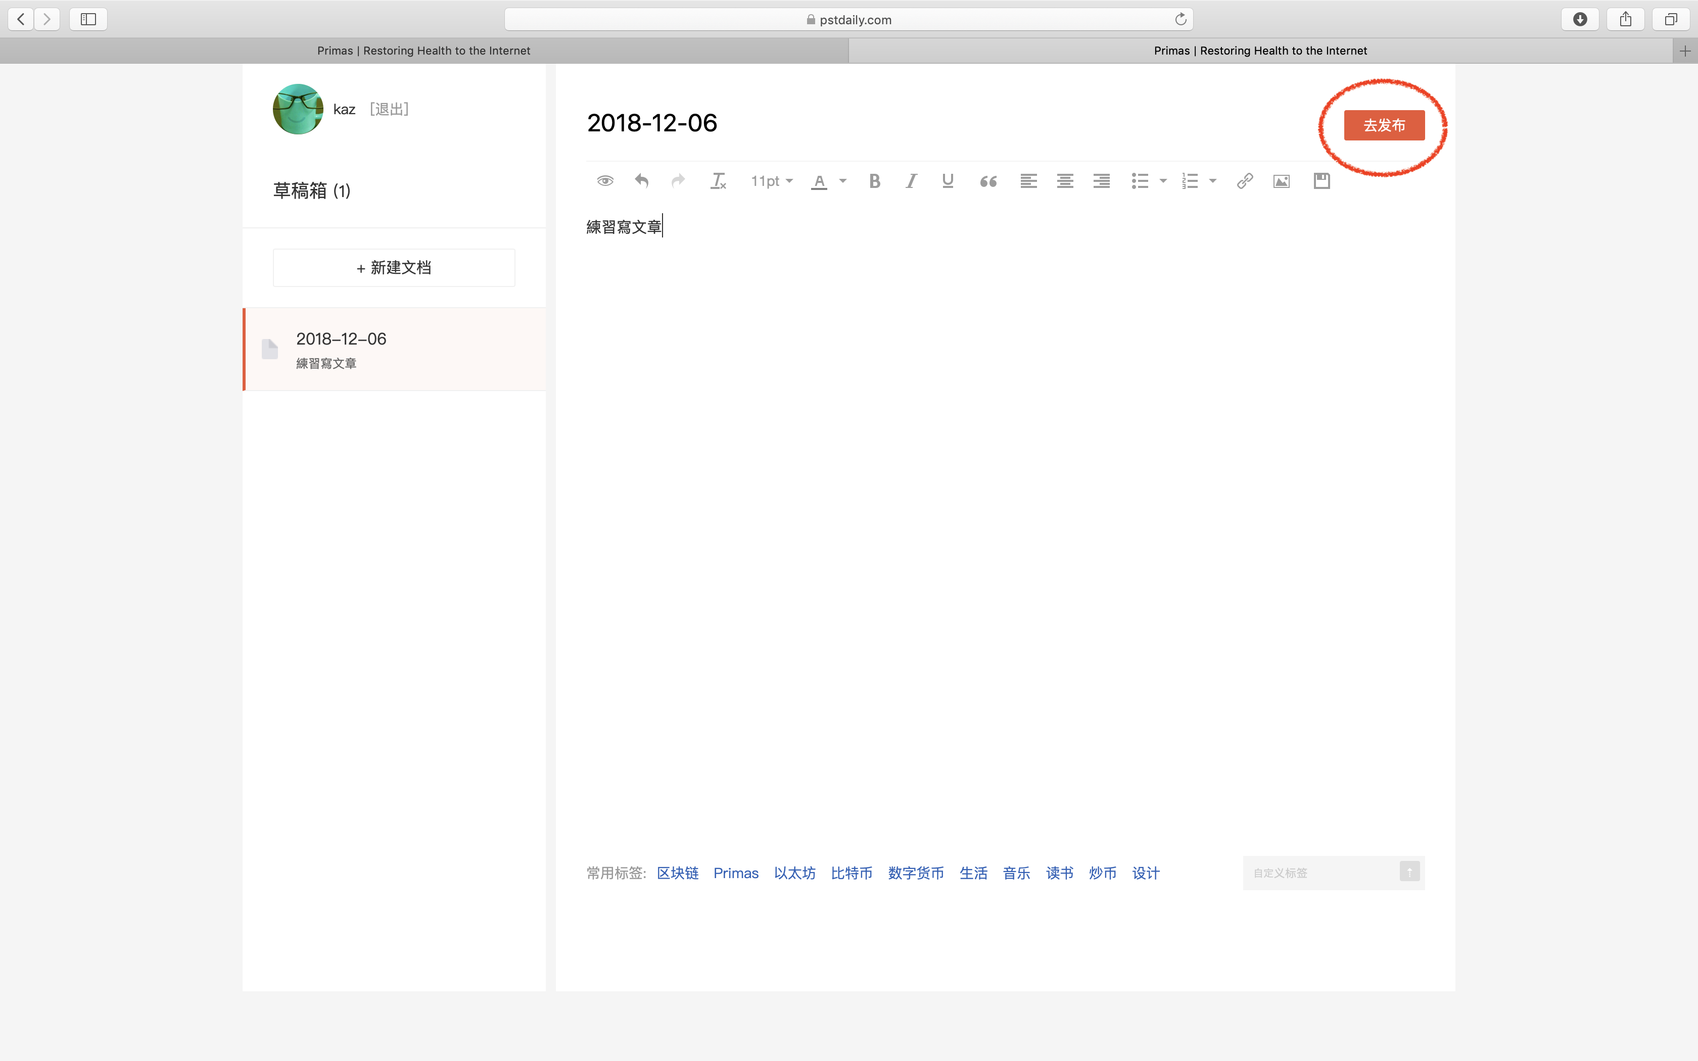The height and width of the screenshot is (1061, 1698).
Task: Toggle preview with the eye icon
Action: point(605,181)
